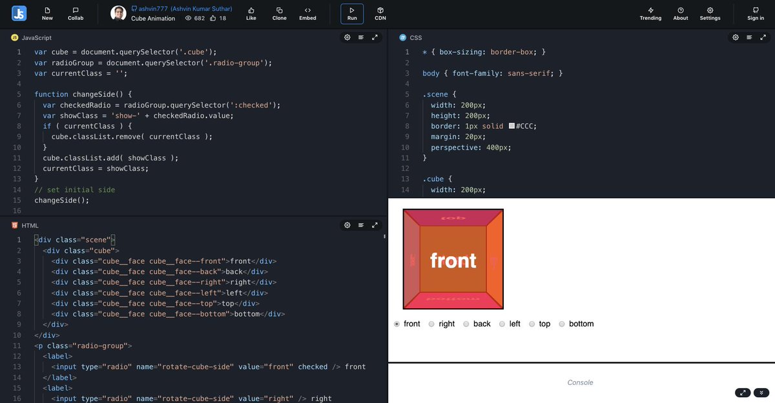Image resolution: width=775 pixels, height=403 pixels.
Task: Click the #CCC color swatch in CSS
Action: point(512,126)
